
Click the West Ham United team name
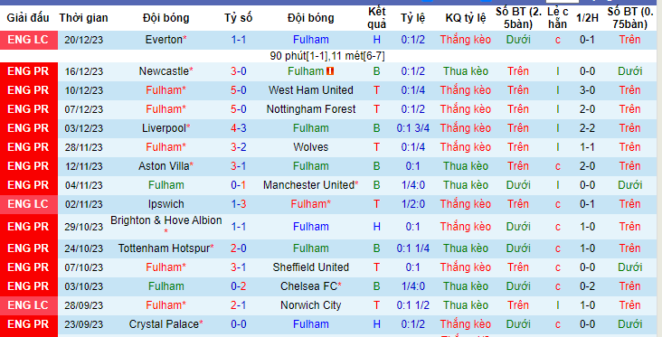point(311,90)
